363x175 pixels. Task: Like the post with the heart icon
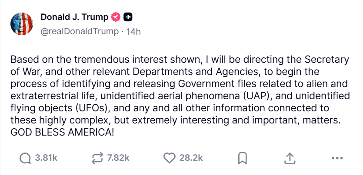coord(169,158)
